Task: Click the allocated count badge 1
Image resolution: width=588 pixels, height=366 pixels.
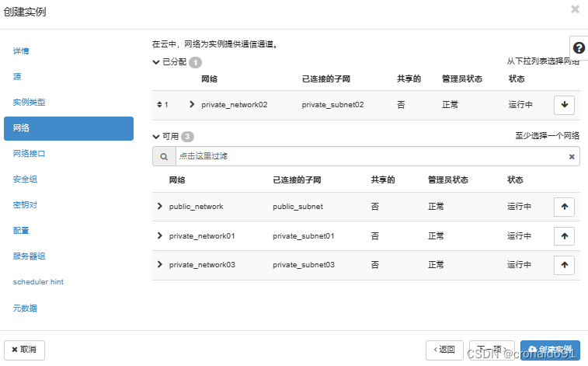Action: point(195,62)
